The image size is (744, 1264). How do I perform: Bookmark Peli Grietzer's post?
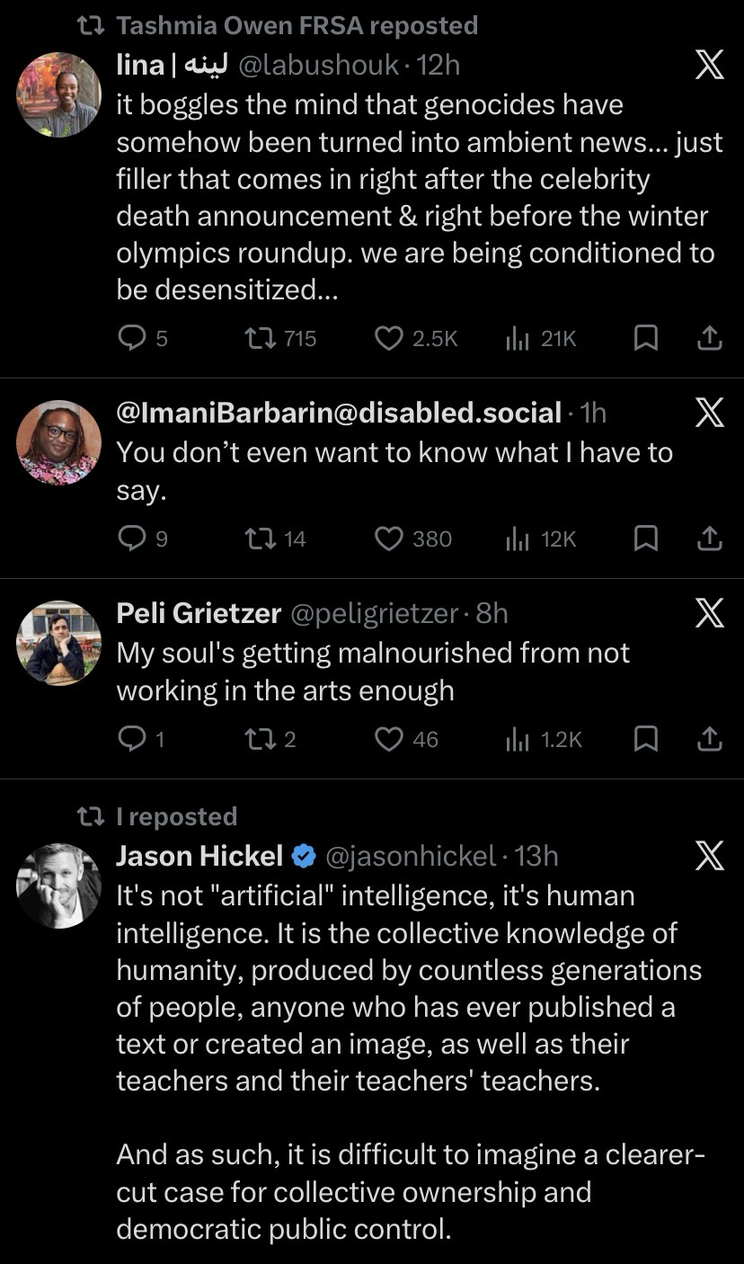(x=645, y=739)
